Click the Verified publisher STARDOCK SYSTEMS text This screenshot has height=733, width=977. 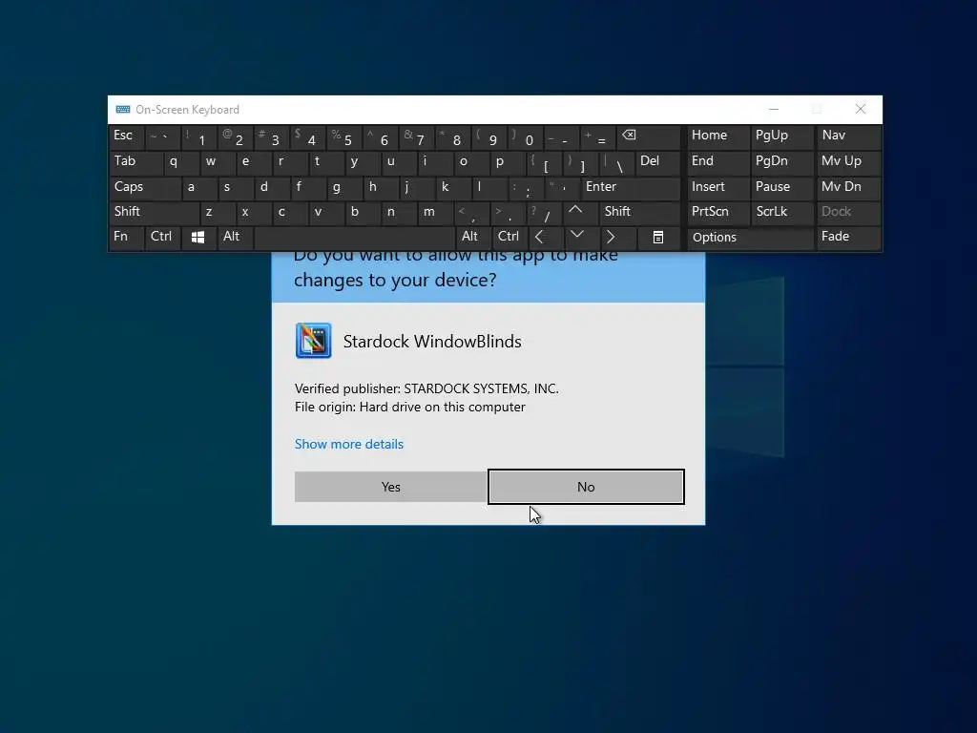click(x=426, y=389)
